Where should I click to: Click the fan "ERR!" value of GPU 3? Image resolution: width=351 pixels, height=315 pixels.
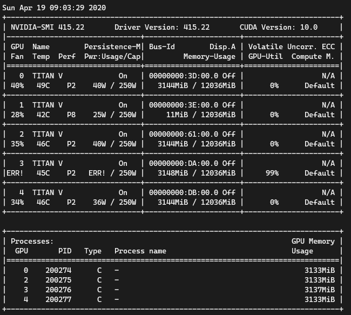click(x=15, y=173)
